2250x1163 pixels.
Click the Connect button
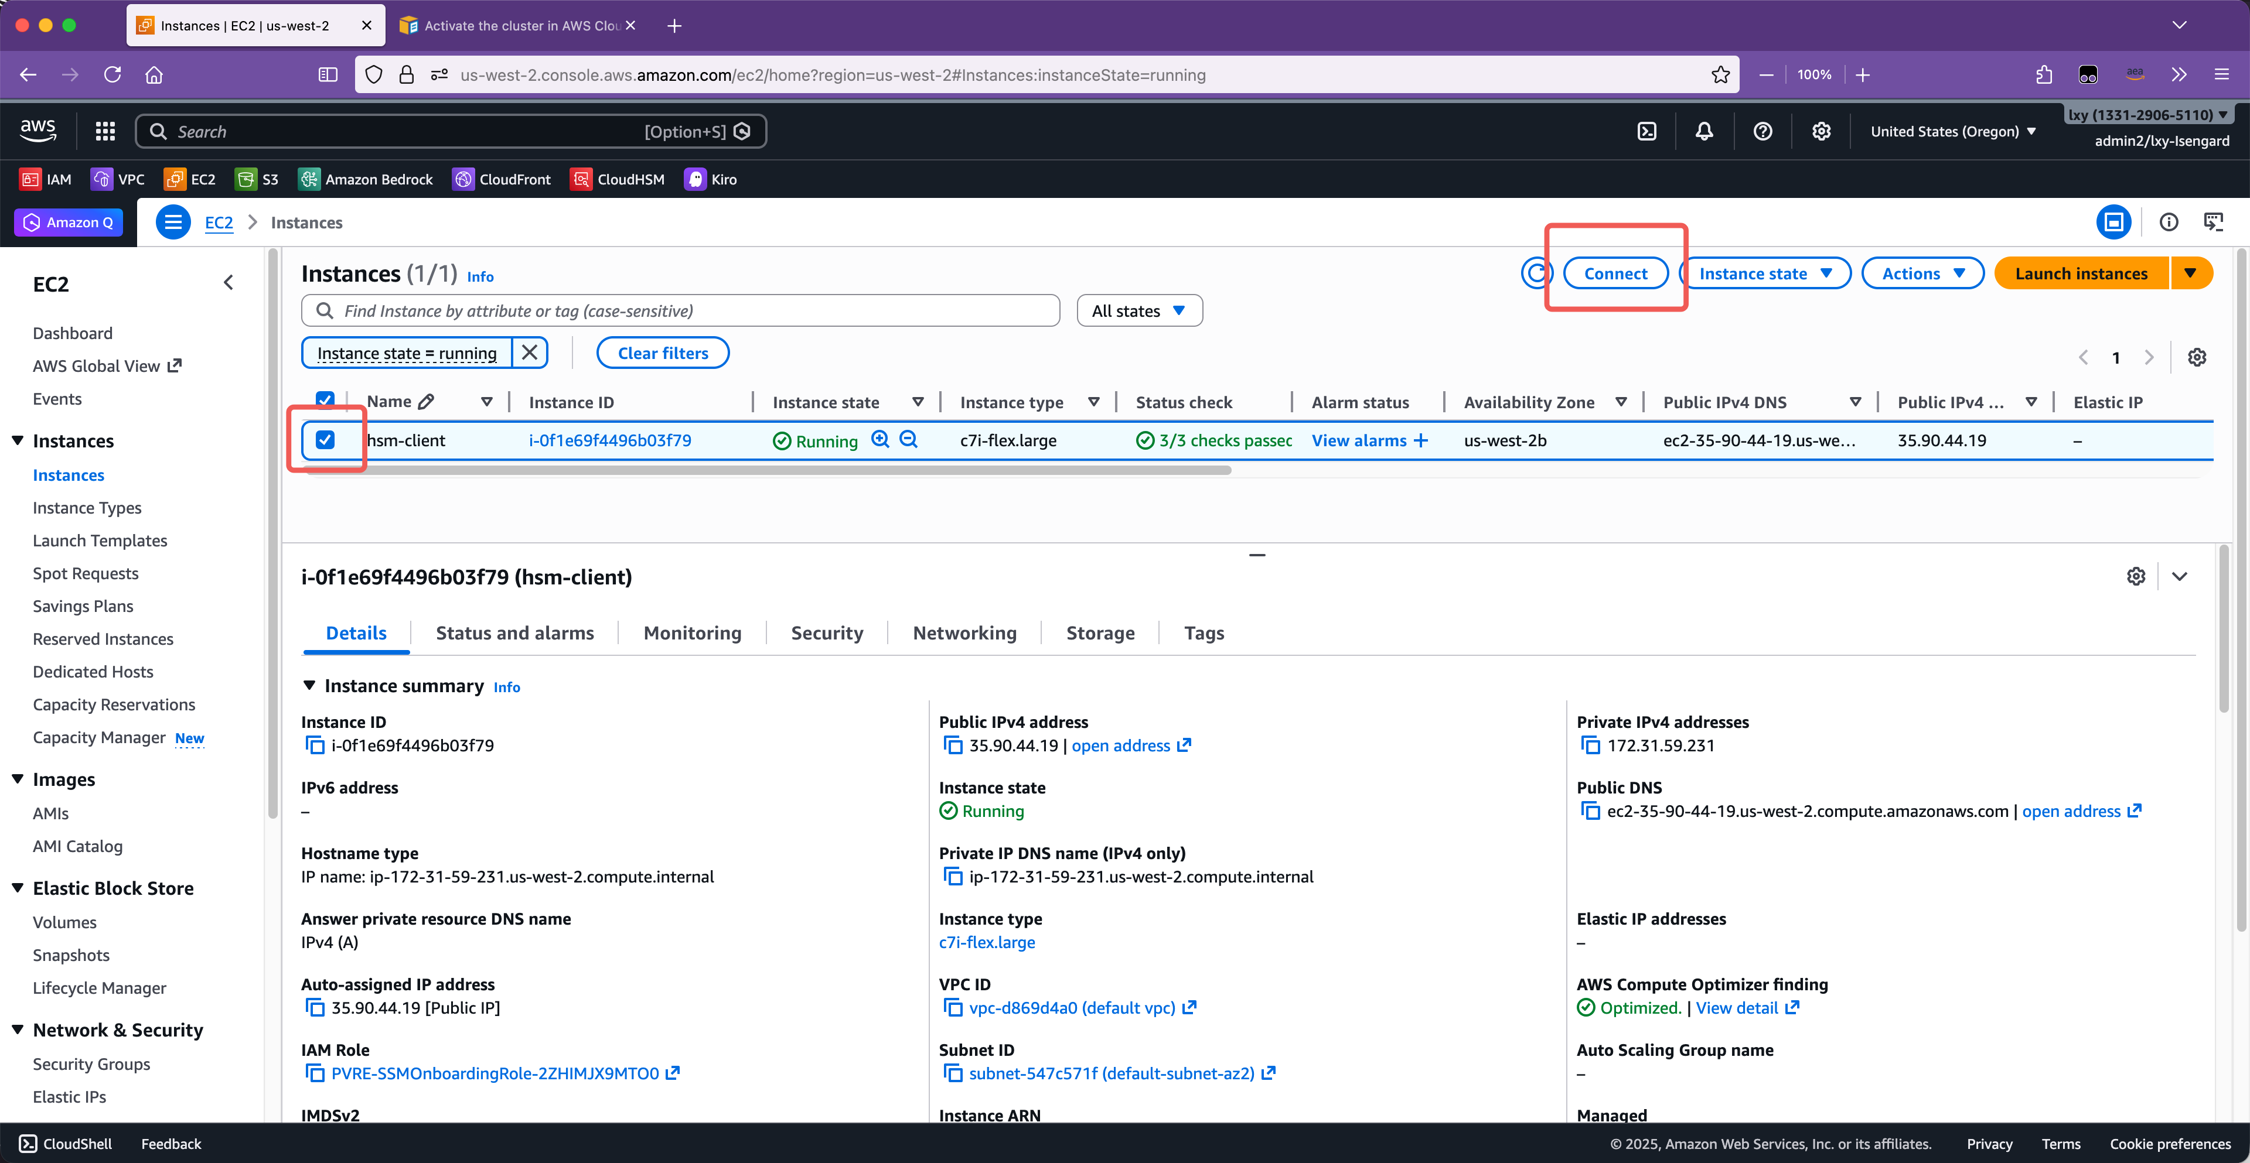point(1615,273)
